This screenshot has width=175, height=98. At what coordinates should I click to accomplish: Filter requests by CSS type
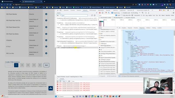(x=144, y=15)
